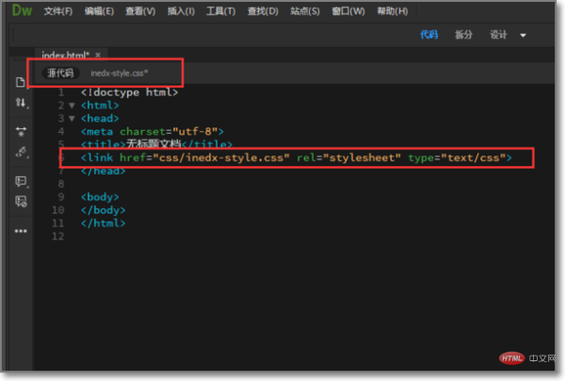The image size is (565, 381).
Task: Open the Find (查找) menu
Action: pyautogui.click(x=263, y=11)
